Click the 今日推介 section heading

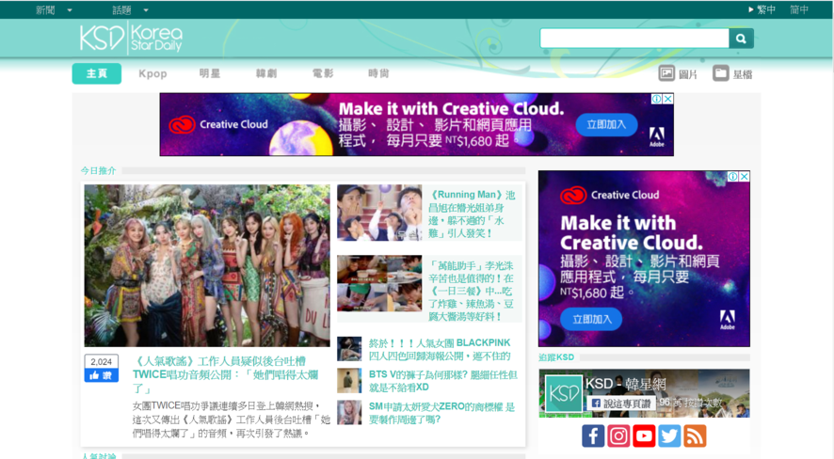point(99,170)
